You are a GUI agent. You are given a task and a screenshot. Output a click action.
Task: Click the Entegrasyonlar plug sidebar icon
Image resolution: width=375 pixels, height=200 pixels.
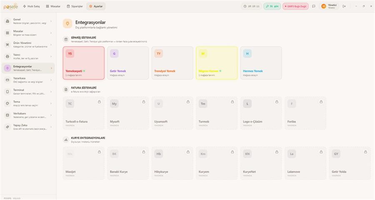(x=7, y=68)
